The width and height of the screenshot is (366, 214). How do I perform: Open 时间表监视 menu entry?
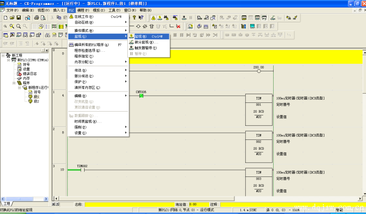(98, 121)
